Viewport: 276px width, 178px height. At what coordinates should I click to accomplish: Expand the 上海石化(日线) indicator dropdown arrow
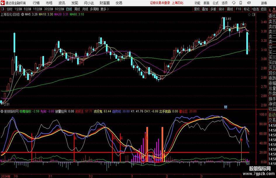22,14
